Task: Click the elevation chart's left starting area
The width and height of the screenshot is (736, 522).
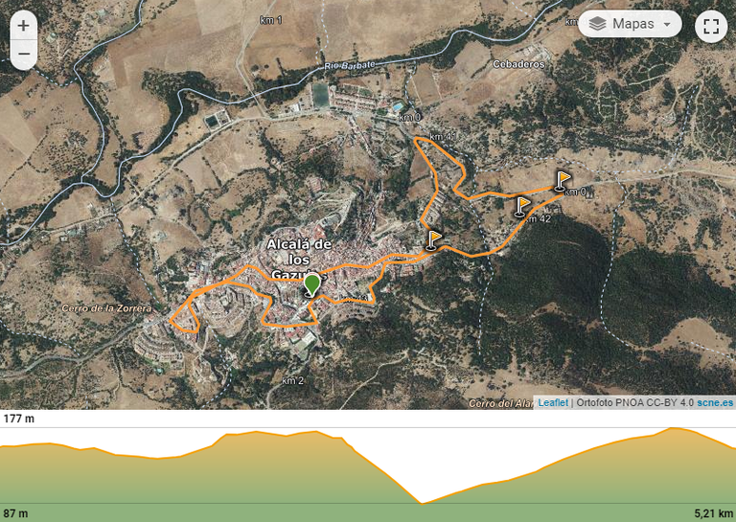Action: (x=19, y=474)
